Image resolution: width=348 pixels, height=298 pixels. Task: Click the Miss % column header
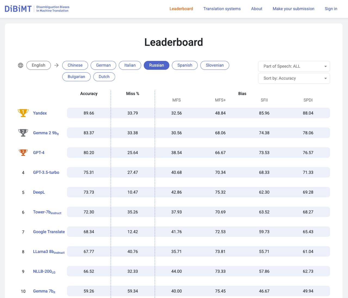(133, 93)
